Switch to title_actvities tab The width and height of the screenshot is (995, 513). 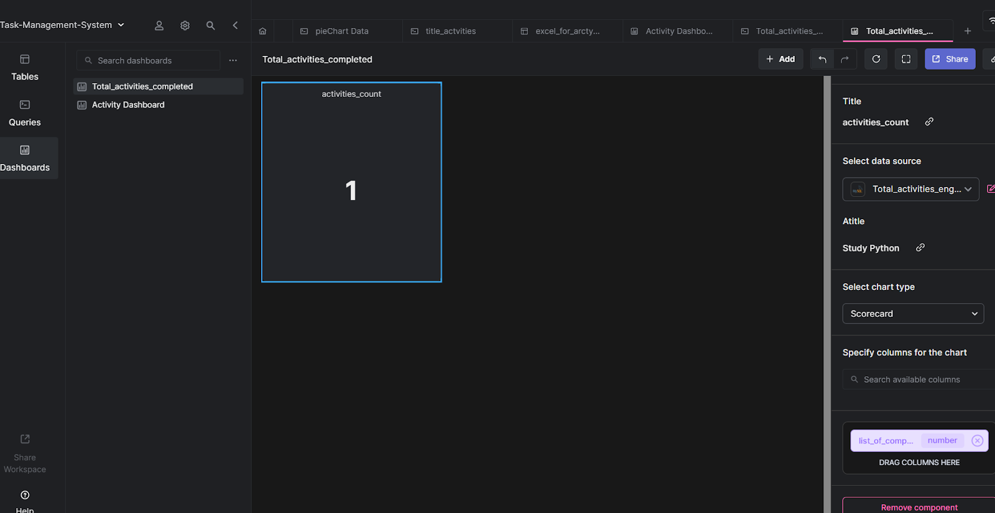[458, 31]
